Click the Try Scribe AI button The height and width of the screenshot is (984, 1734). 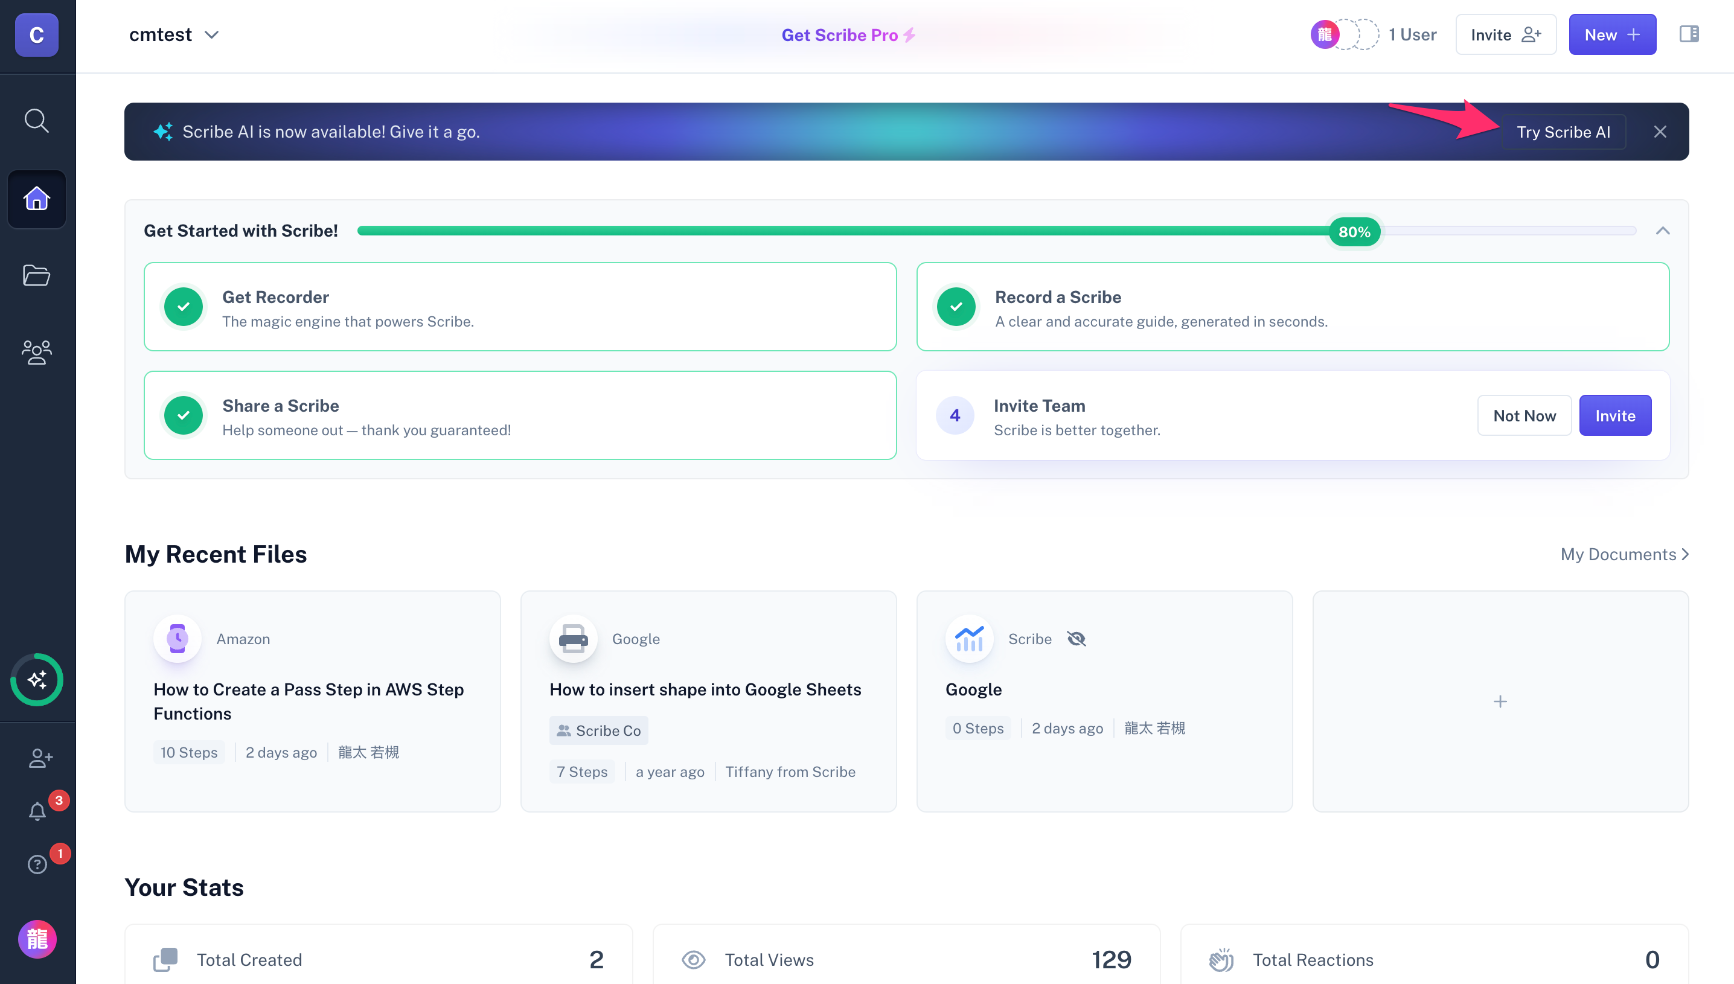(1563, 132)
